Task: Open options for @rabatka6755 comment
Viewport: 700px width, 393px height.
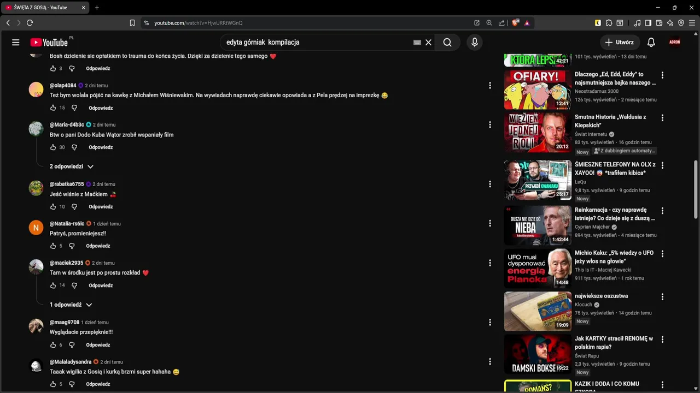Action: click(490, 184)
